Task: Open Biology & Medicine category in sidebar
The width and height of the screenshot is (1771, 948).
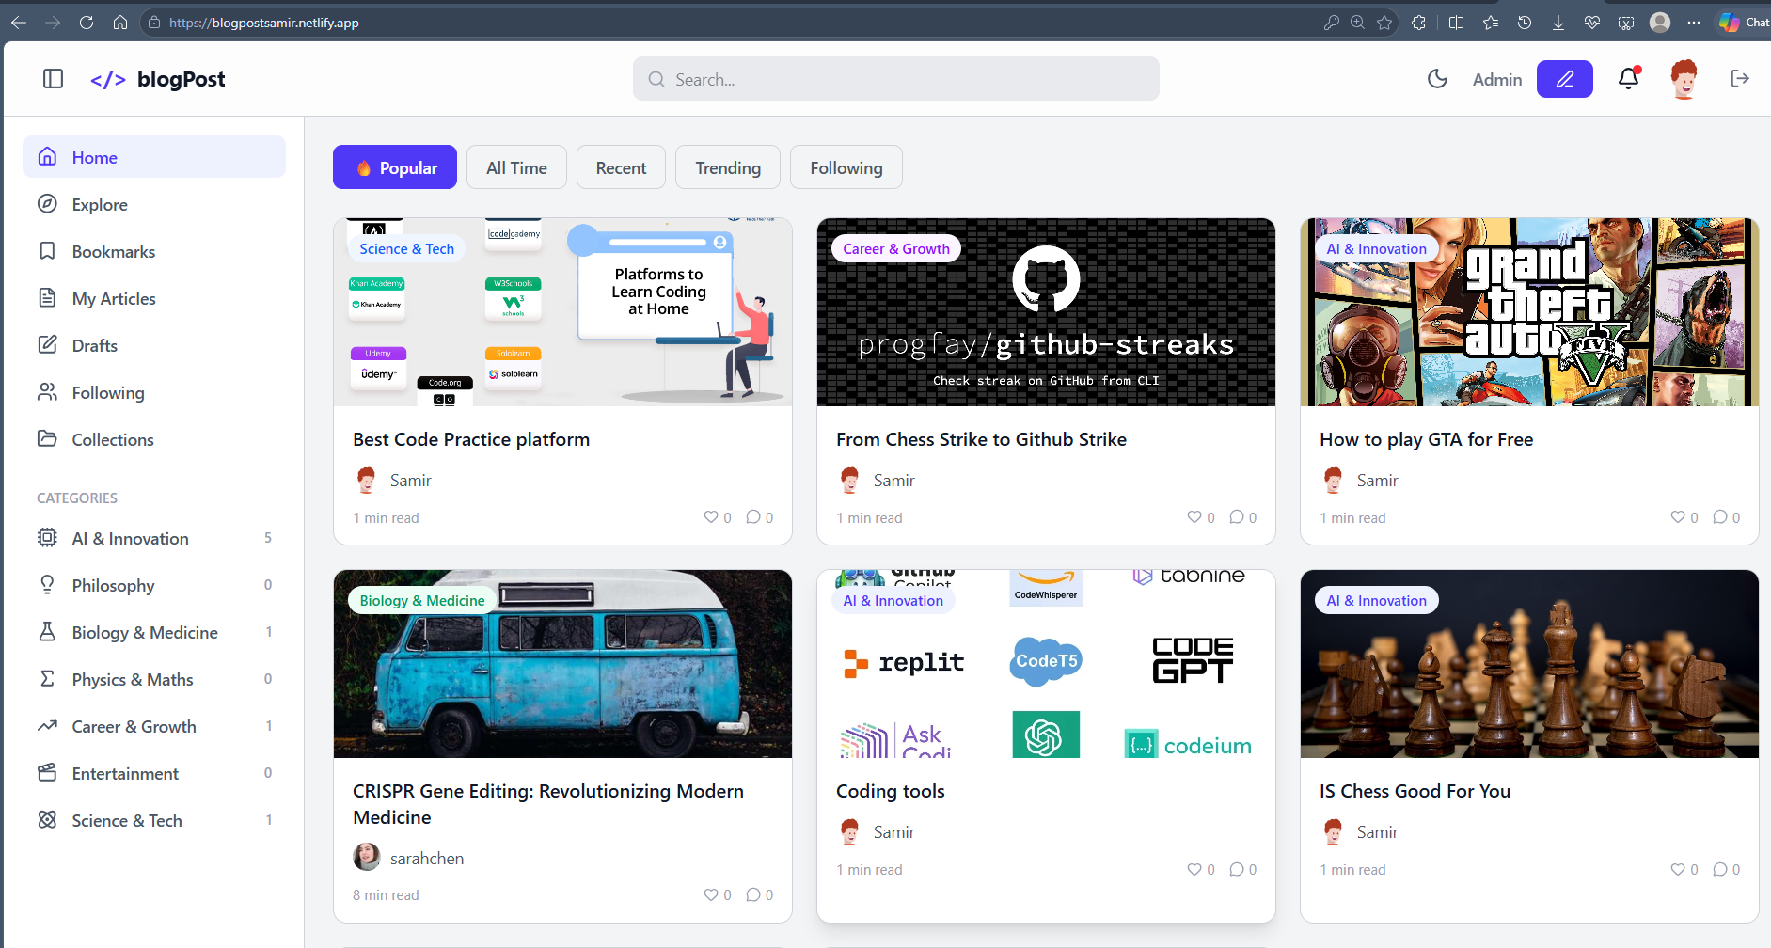Action: [x=154, y=632]
